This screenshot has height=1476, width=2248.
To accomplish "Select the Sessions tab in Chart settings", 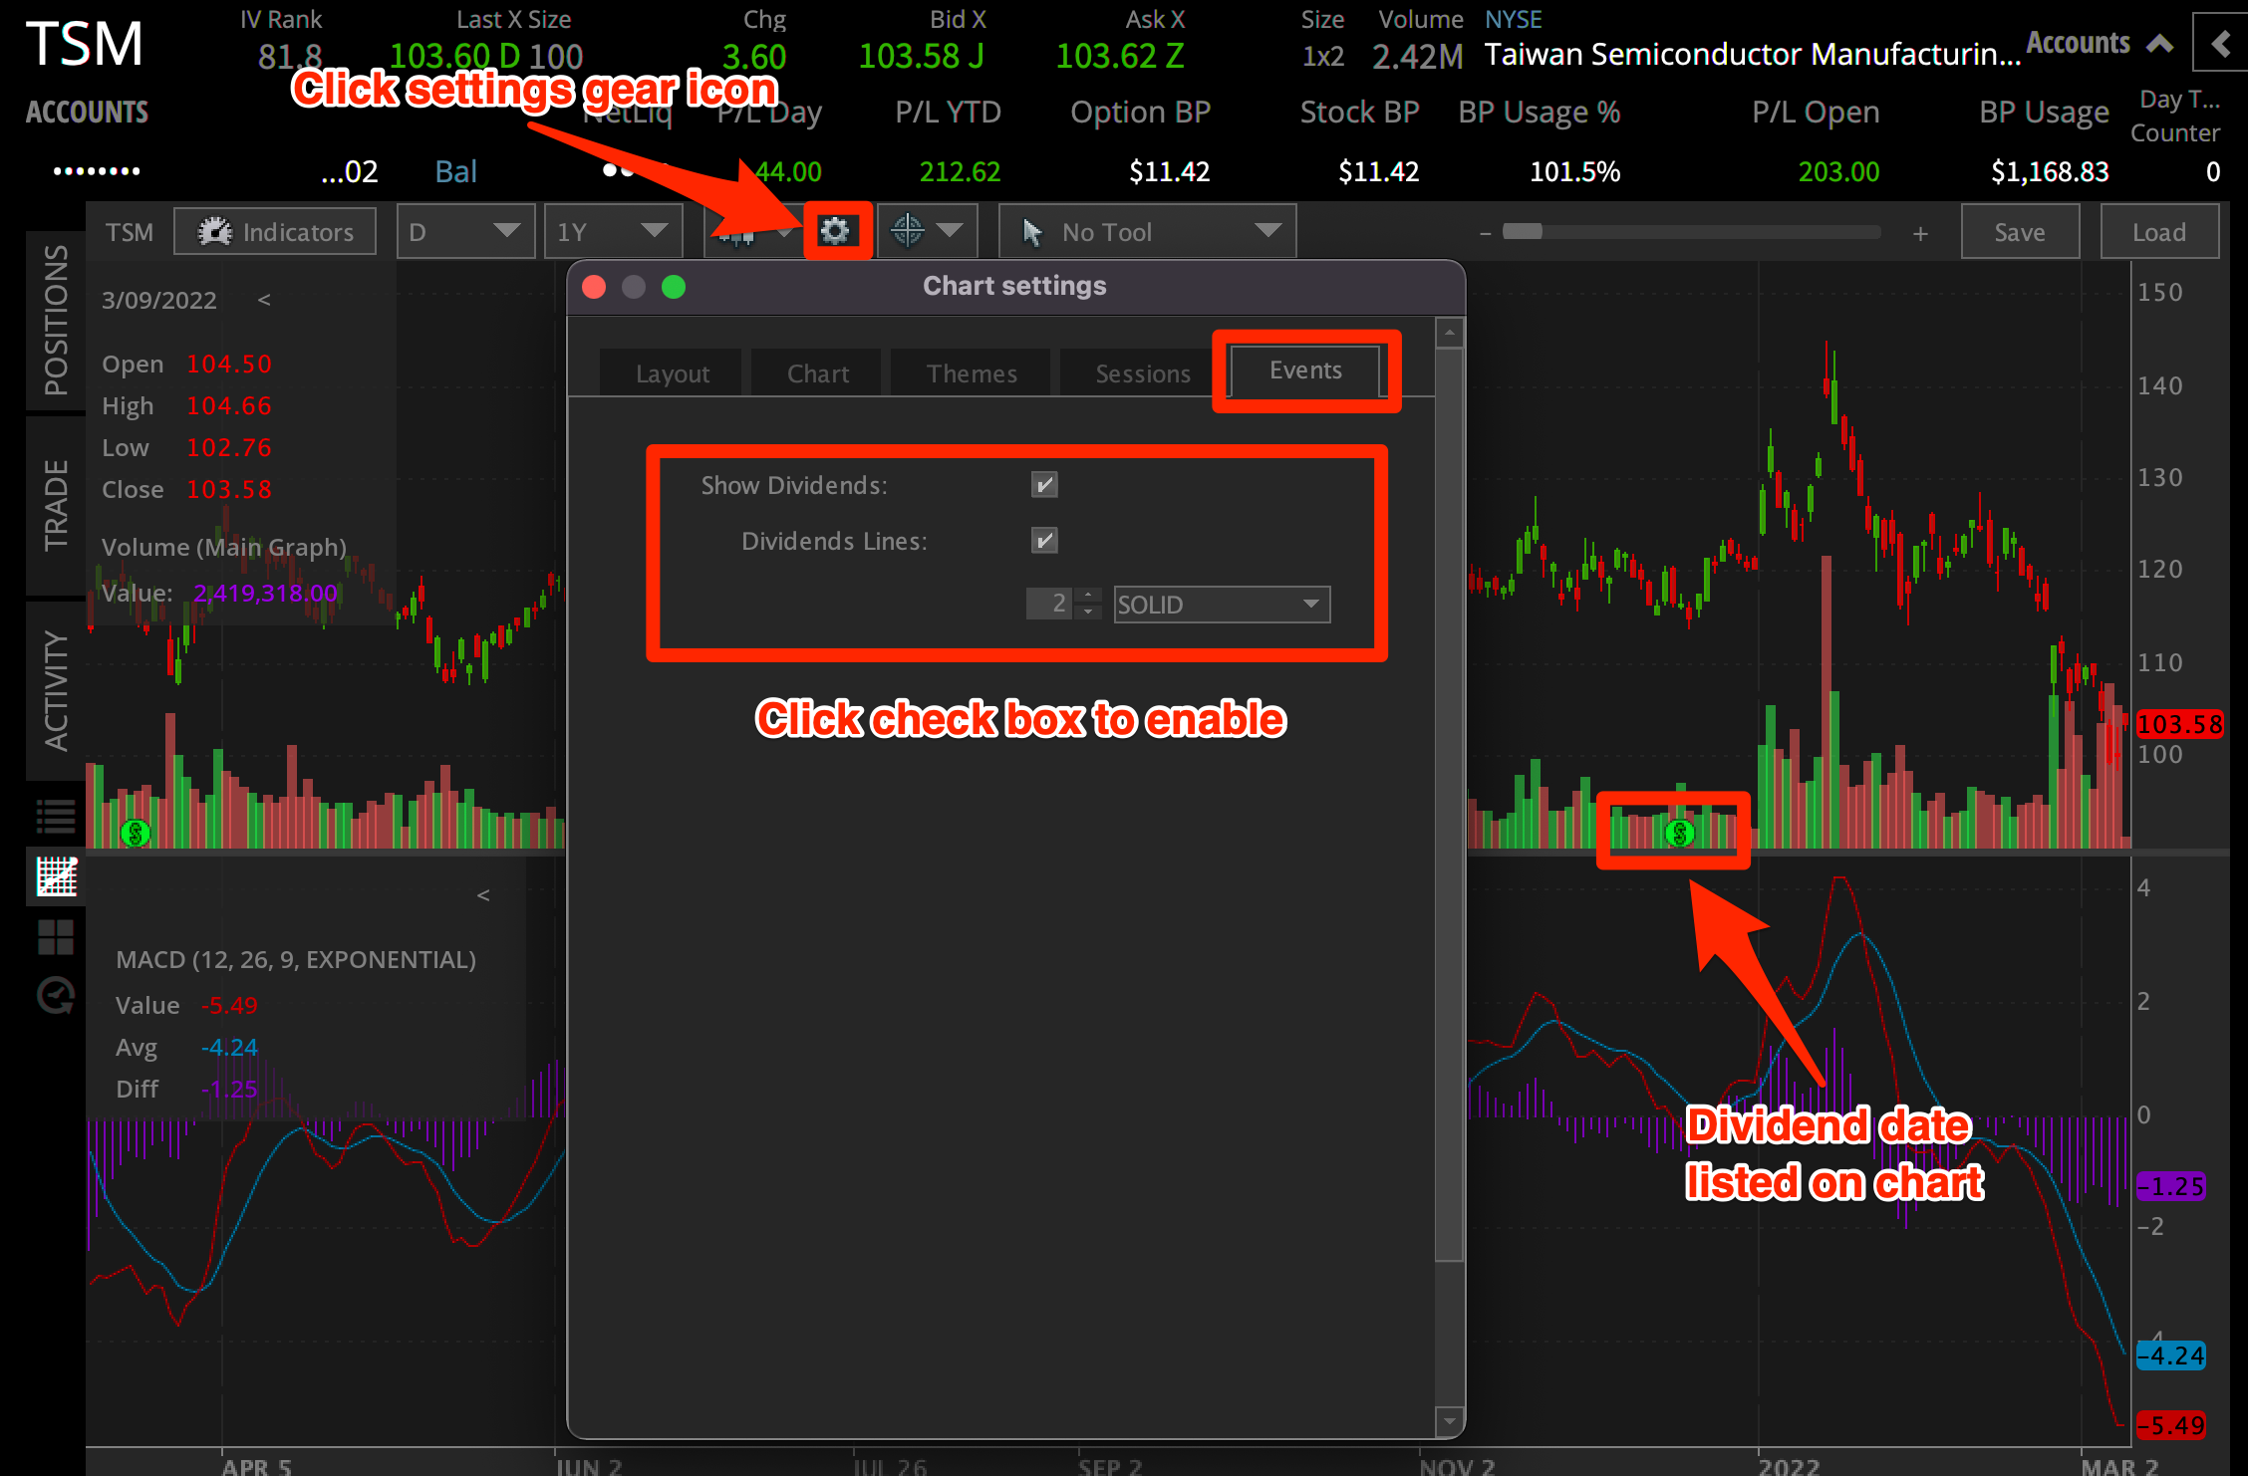I will pos(1142,371).
